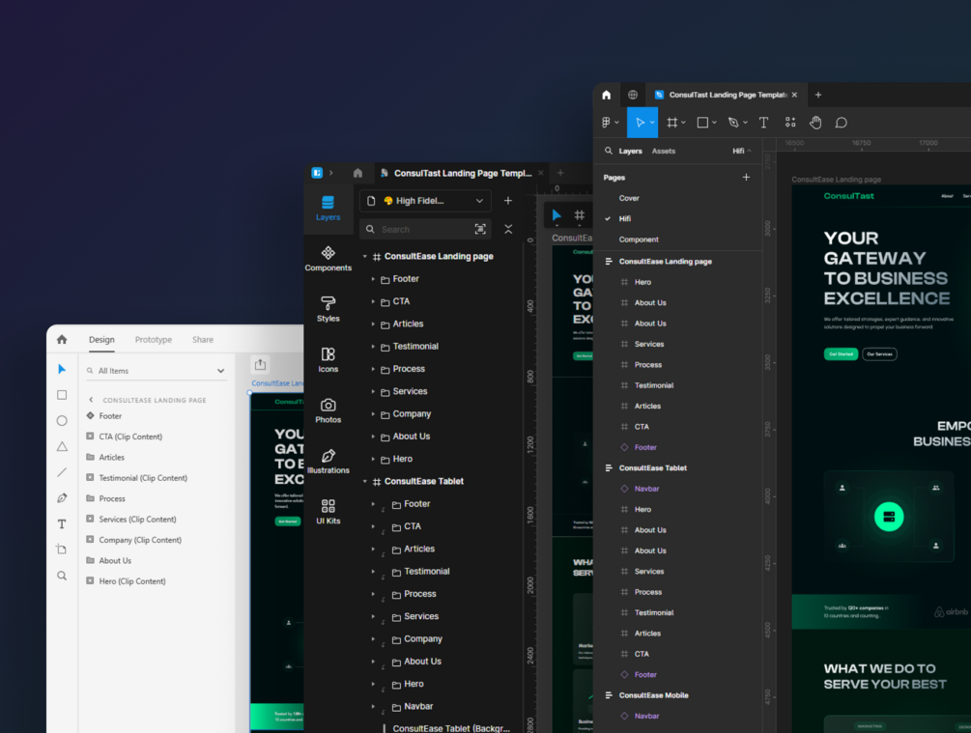Click the Figma home icon
Viewport: 971px width, 733px height.
(x=606, y=95)
